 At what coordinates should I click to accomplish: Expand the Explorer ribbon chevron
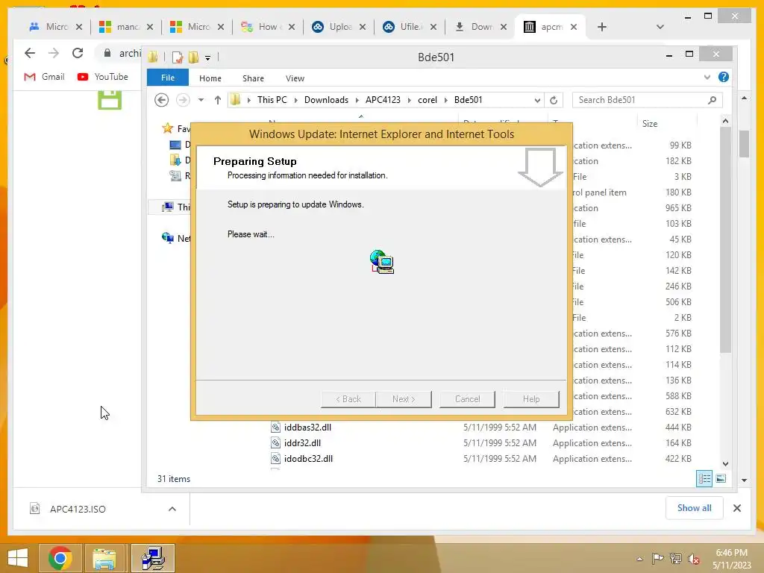point(707,78)
